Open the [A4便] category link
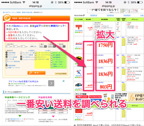This screenshot has width=144, height=126. pos(48,51)
